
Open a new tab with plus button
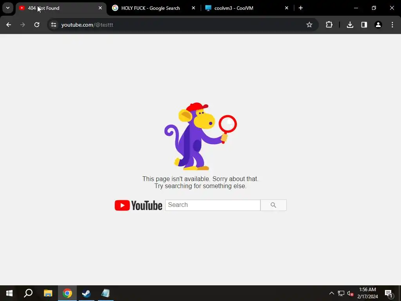(x=301, y=8)
